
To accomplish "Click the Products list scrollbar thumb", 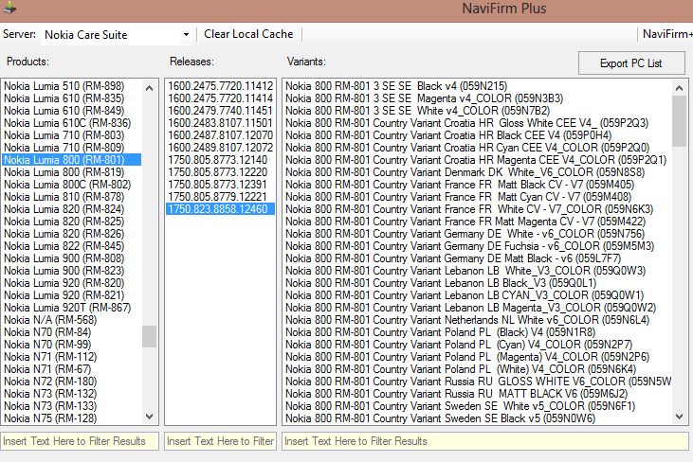I will pyautogui.click(x=150, y=336).
